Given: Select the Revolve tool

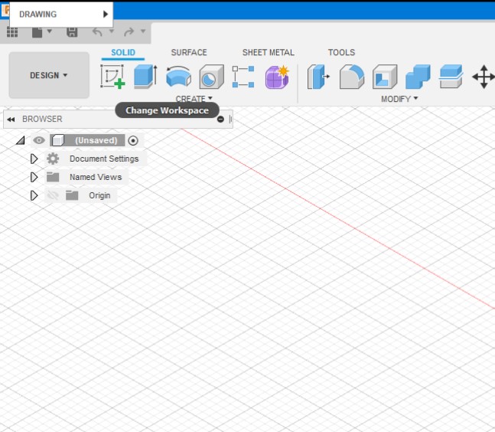Looking at the screenshot, I should point(178,77).
